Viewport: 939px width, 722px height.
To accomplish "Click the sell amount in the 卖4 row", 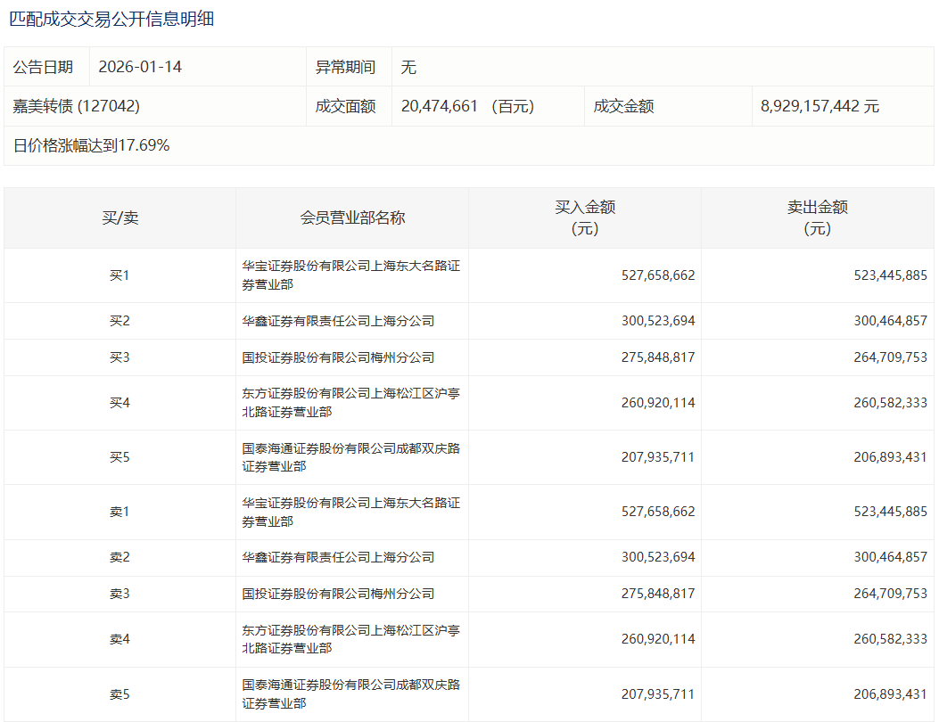I will click(x=890, y=639).
